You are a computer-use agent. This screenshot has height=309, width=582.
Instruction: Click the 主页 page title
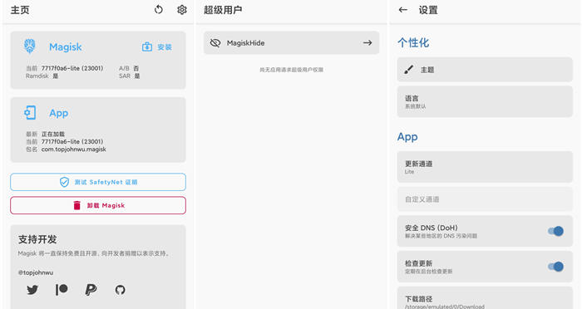coord(20,10)
